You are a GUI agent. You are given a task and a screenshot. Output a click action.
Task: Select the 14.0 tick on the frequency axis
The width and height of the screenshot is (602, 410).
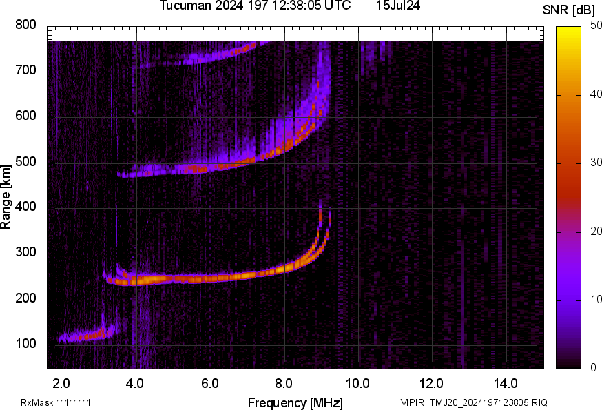[x=506, y=382]
